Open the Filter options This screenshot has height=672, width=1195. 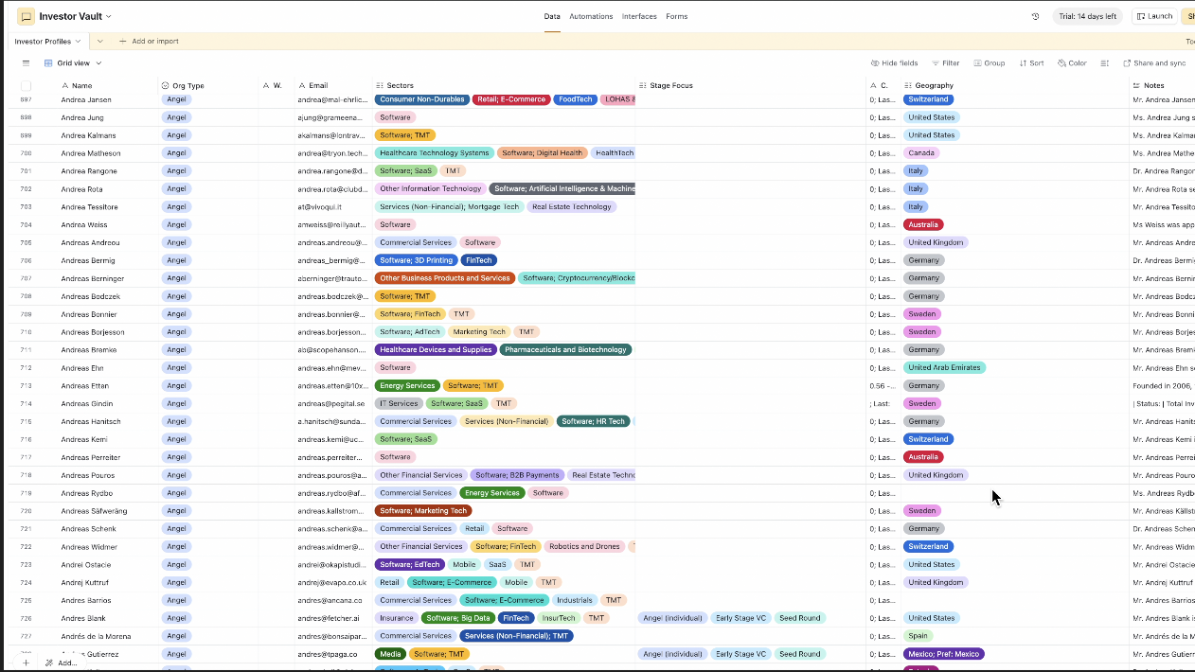pos(945,63)
